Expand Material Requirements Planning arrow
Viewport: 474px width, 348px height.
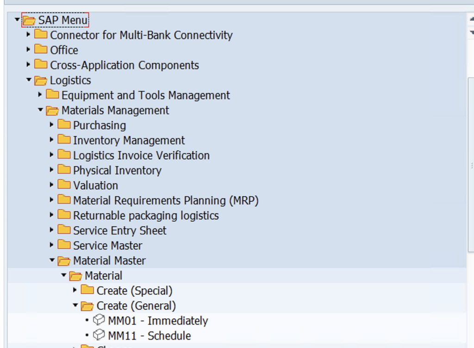tap(51, 199)
